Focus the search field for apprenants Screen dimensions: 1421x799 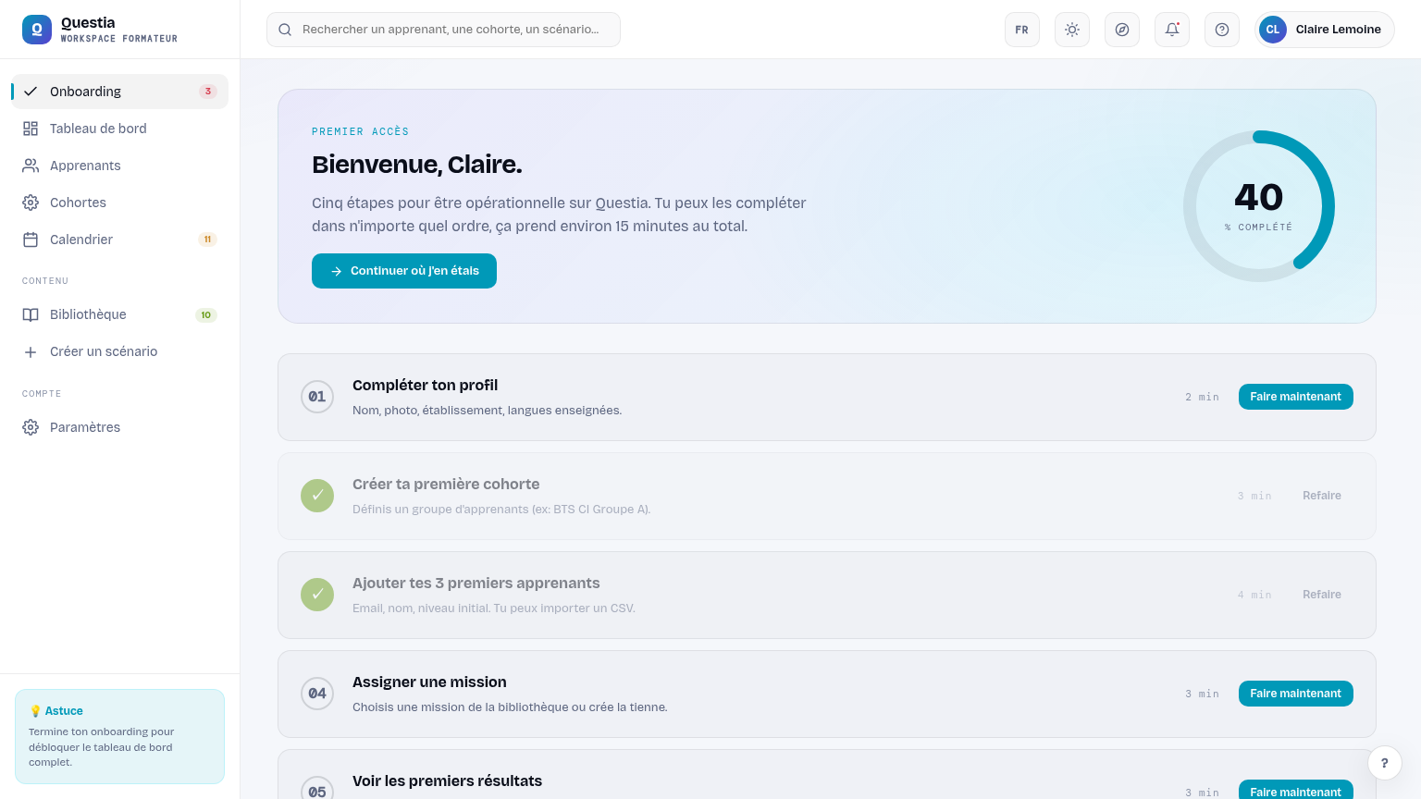point(443,30)
